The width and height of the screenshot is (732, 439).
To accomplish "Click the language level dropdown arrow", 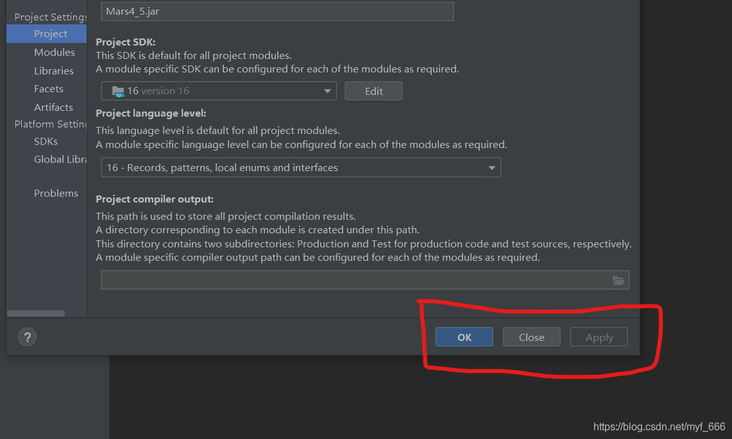I will [491, 168].
